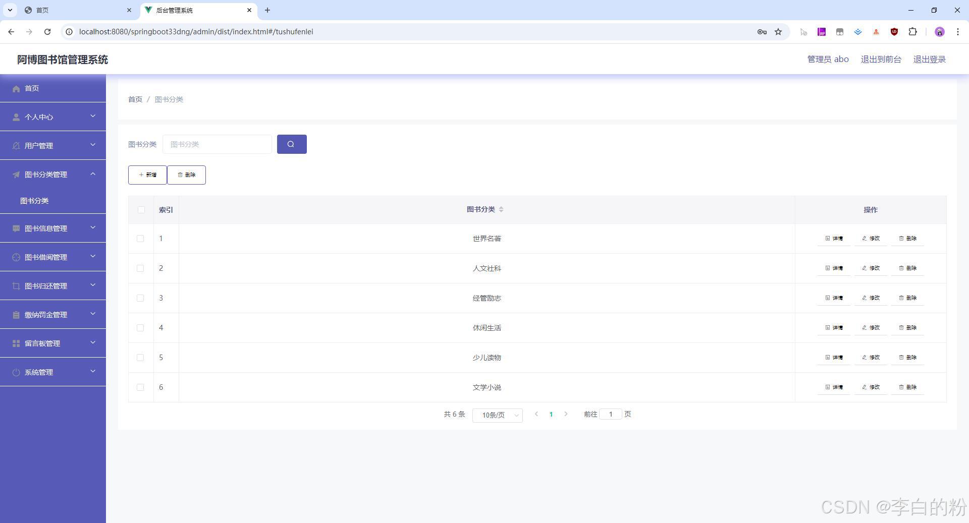Click the 首页 breadcrumb link
Image resolution: width=969 pixels, height=523 pixels.
(x=135, y=99)
